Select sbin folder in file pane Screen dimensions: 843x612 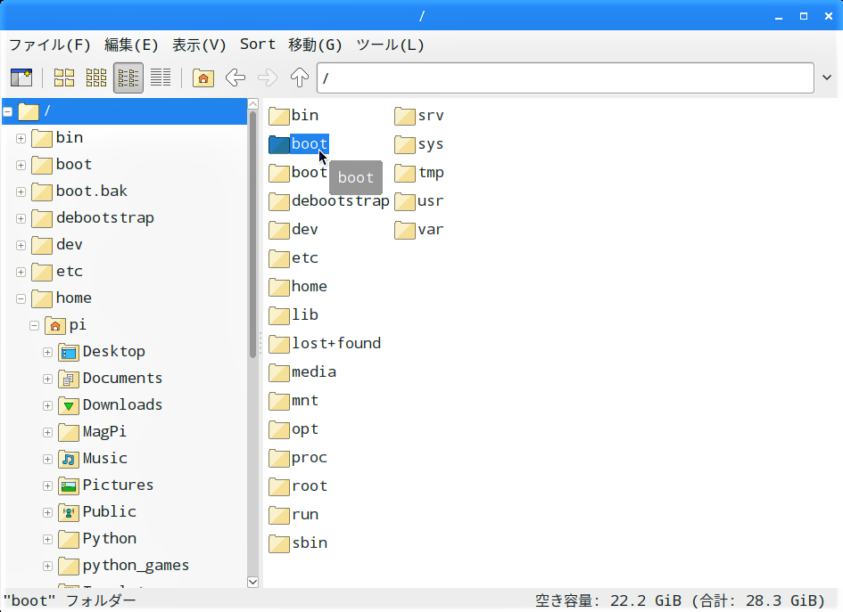tap(298, 543)
